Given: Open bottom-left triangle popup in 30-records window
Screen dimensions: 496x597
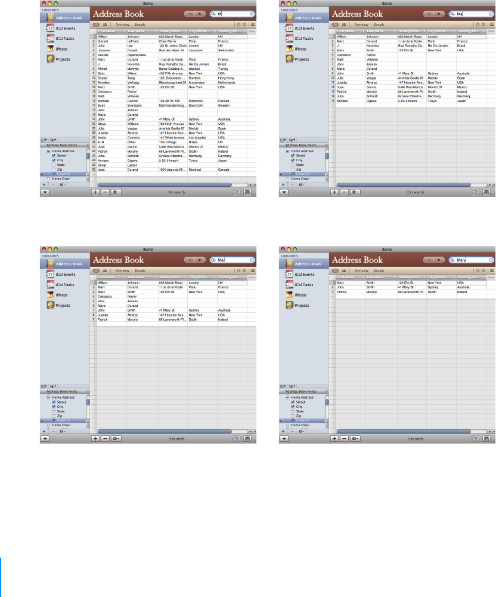Looking at the screenshot, I should point(45,192).
